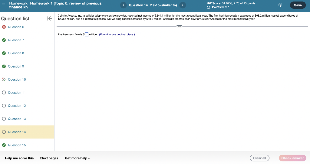Click empty circle icon for Question 12
310x166 pixels.
(4, 106)
